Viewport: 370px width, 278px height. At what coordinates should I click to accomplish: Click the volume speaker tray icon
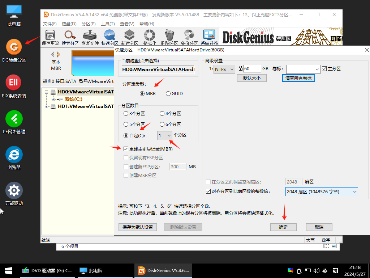tap(317, 271)
